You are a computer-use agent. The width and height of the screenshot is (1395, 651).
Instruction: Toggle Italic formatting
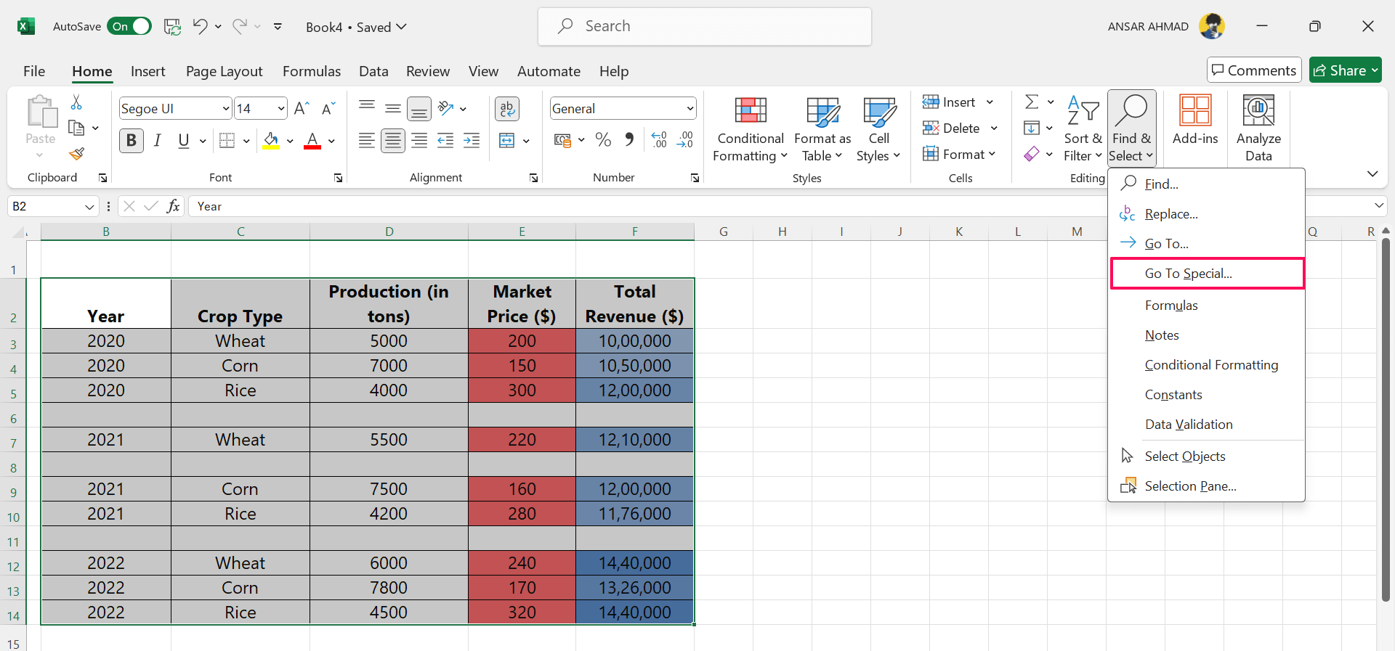(x=158, y=140)
